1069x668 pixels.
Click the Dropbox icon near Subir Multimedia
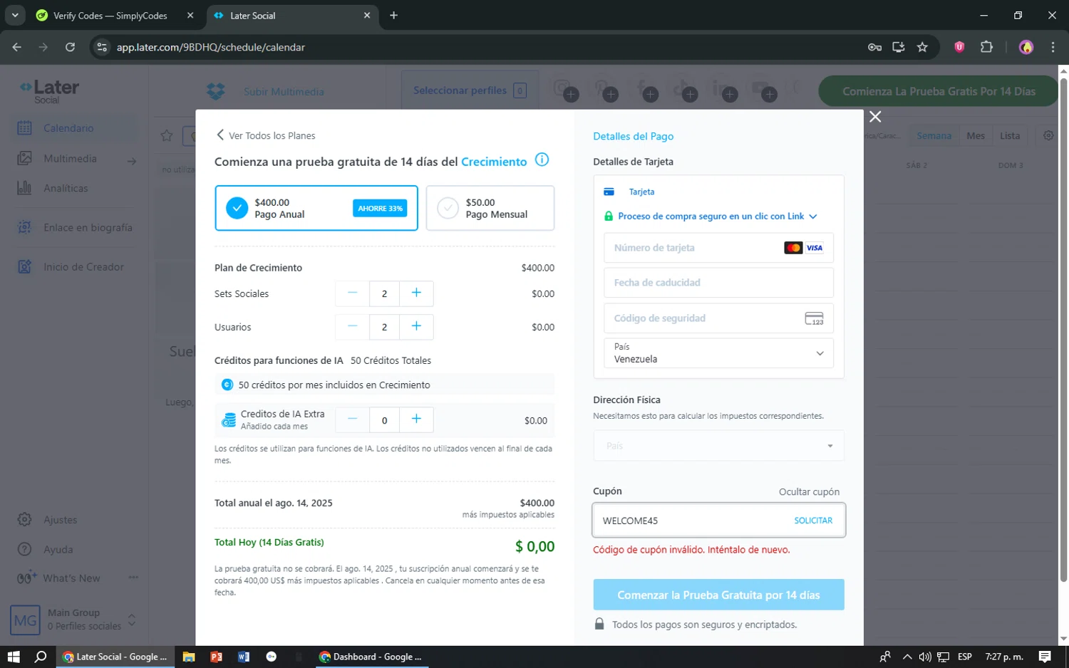click(x=215, y=91)
